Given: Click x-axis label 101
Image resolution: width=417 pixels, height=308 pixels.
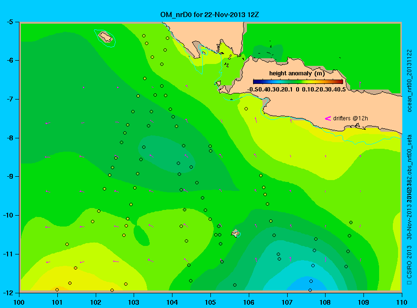Looking at the screenshot, I should pos(57,302).
